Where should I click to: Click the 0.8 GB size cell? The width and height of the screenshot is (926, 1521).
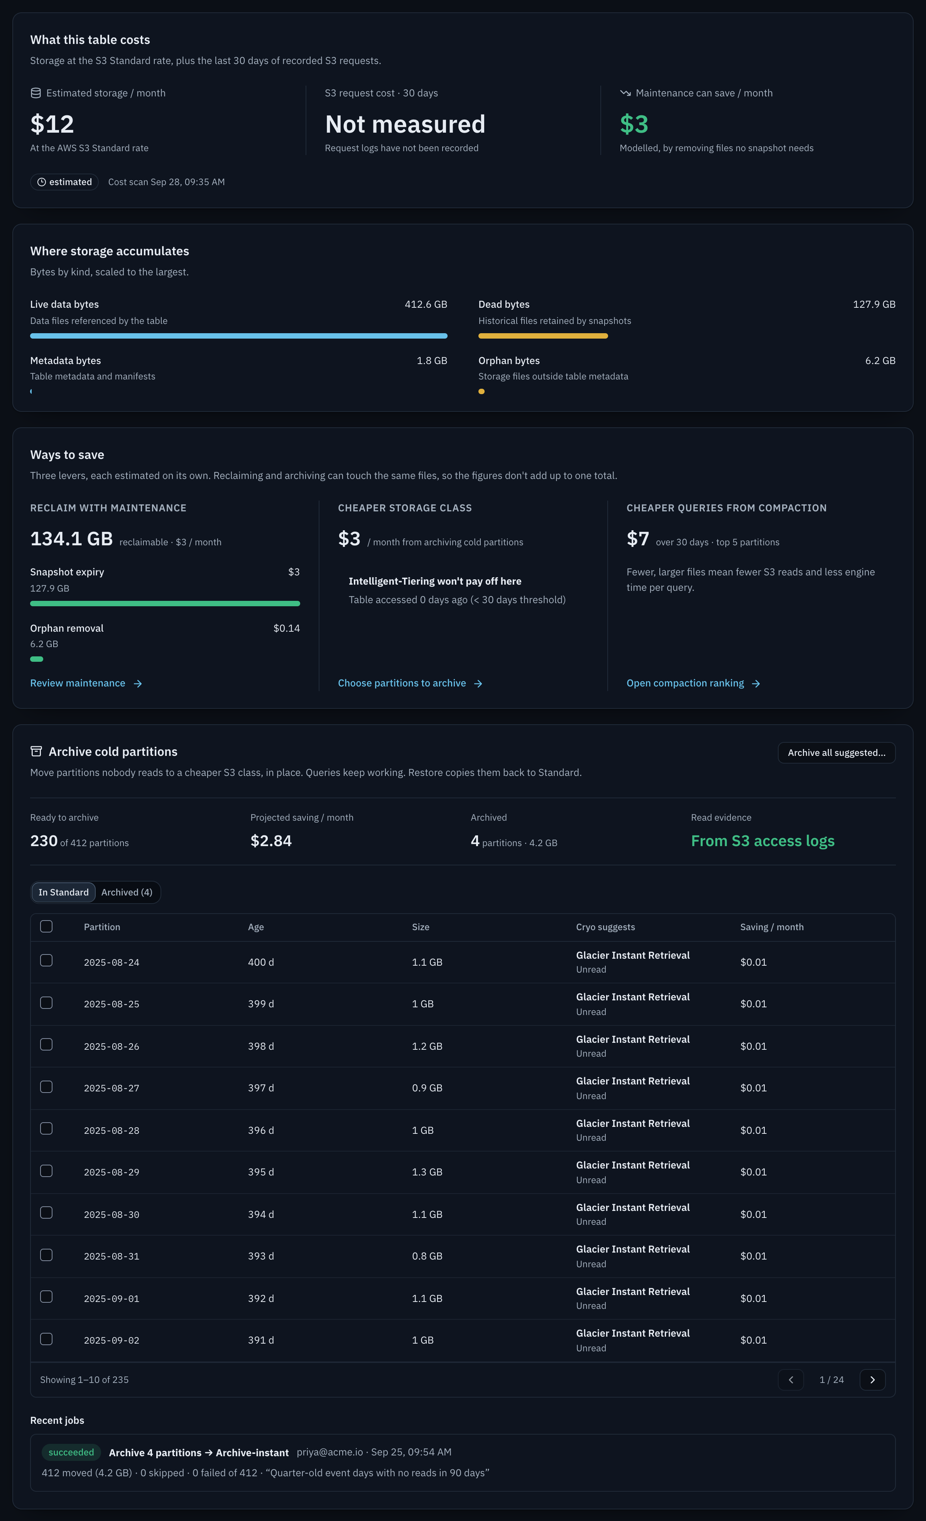click(x=427, y=1256)
